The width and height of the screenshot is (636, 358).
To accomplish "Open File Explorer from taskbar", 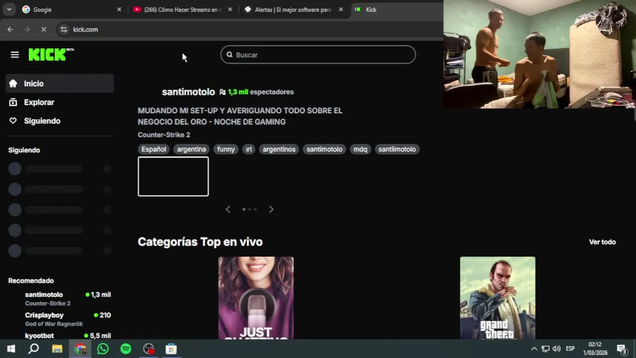I will [57, 349].
